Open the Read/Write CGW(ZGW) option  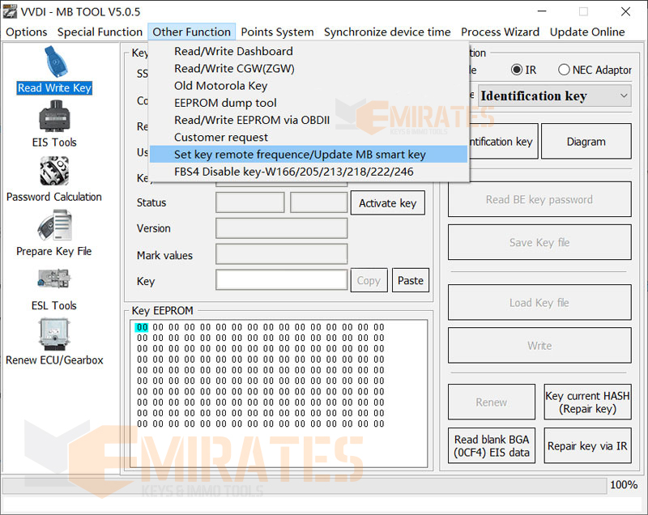[235, 68]
